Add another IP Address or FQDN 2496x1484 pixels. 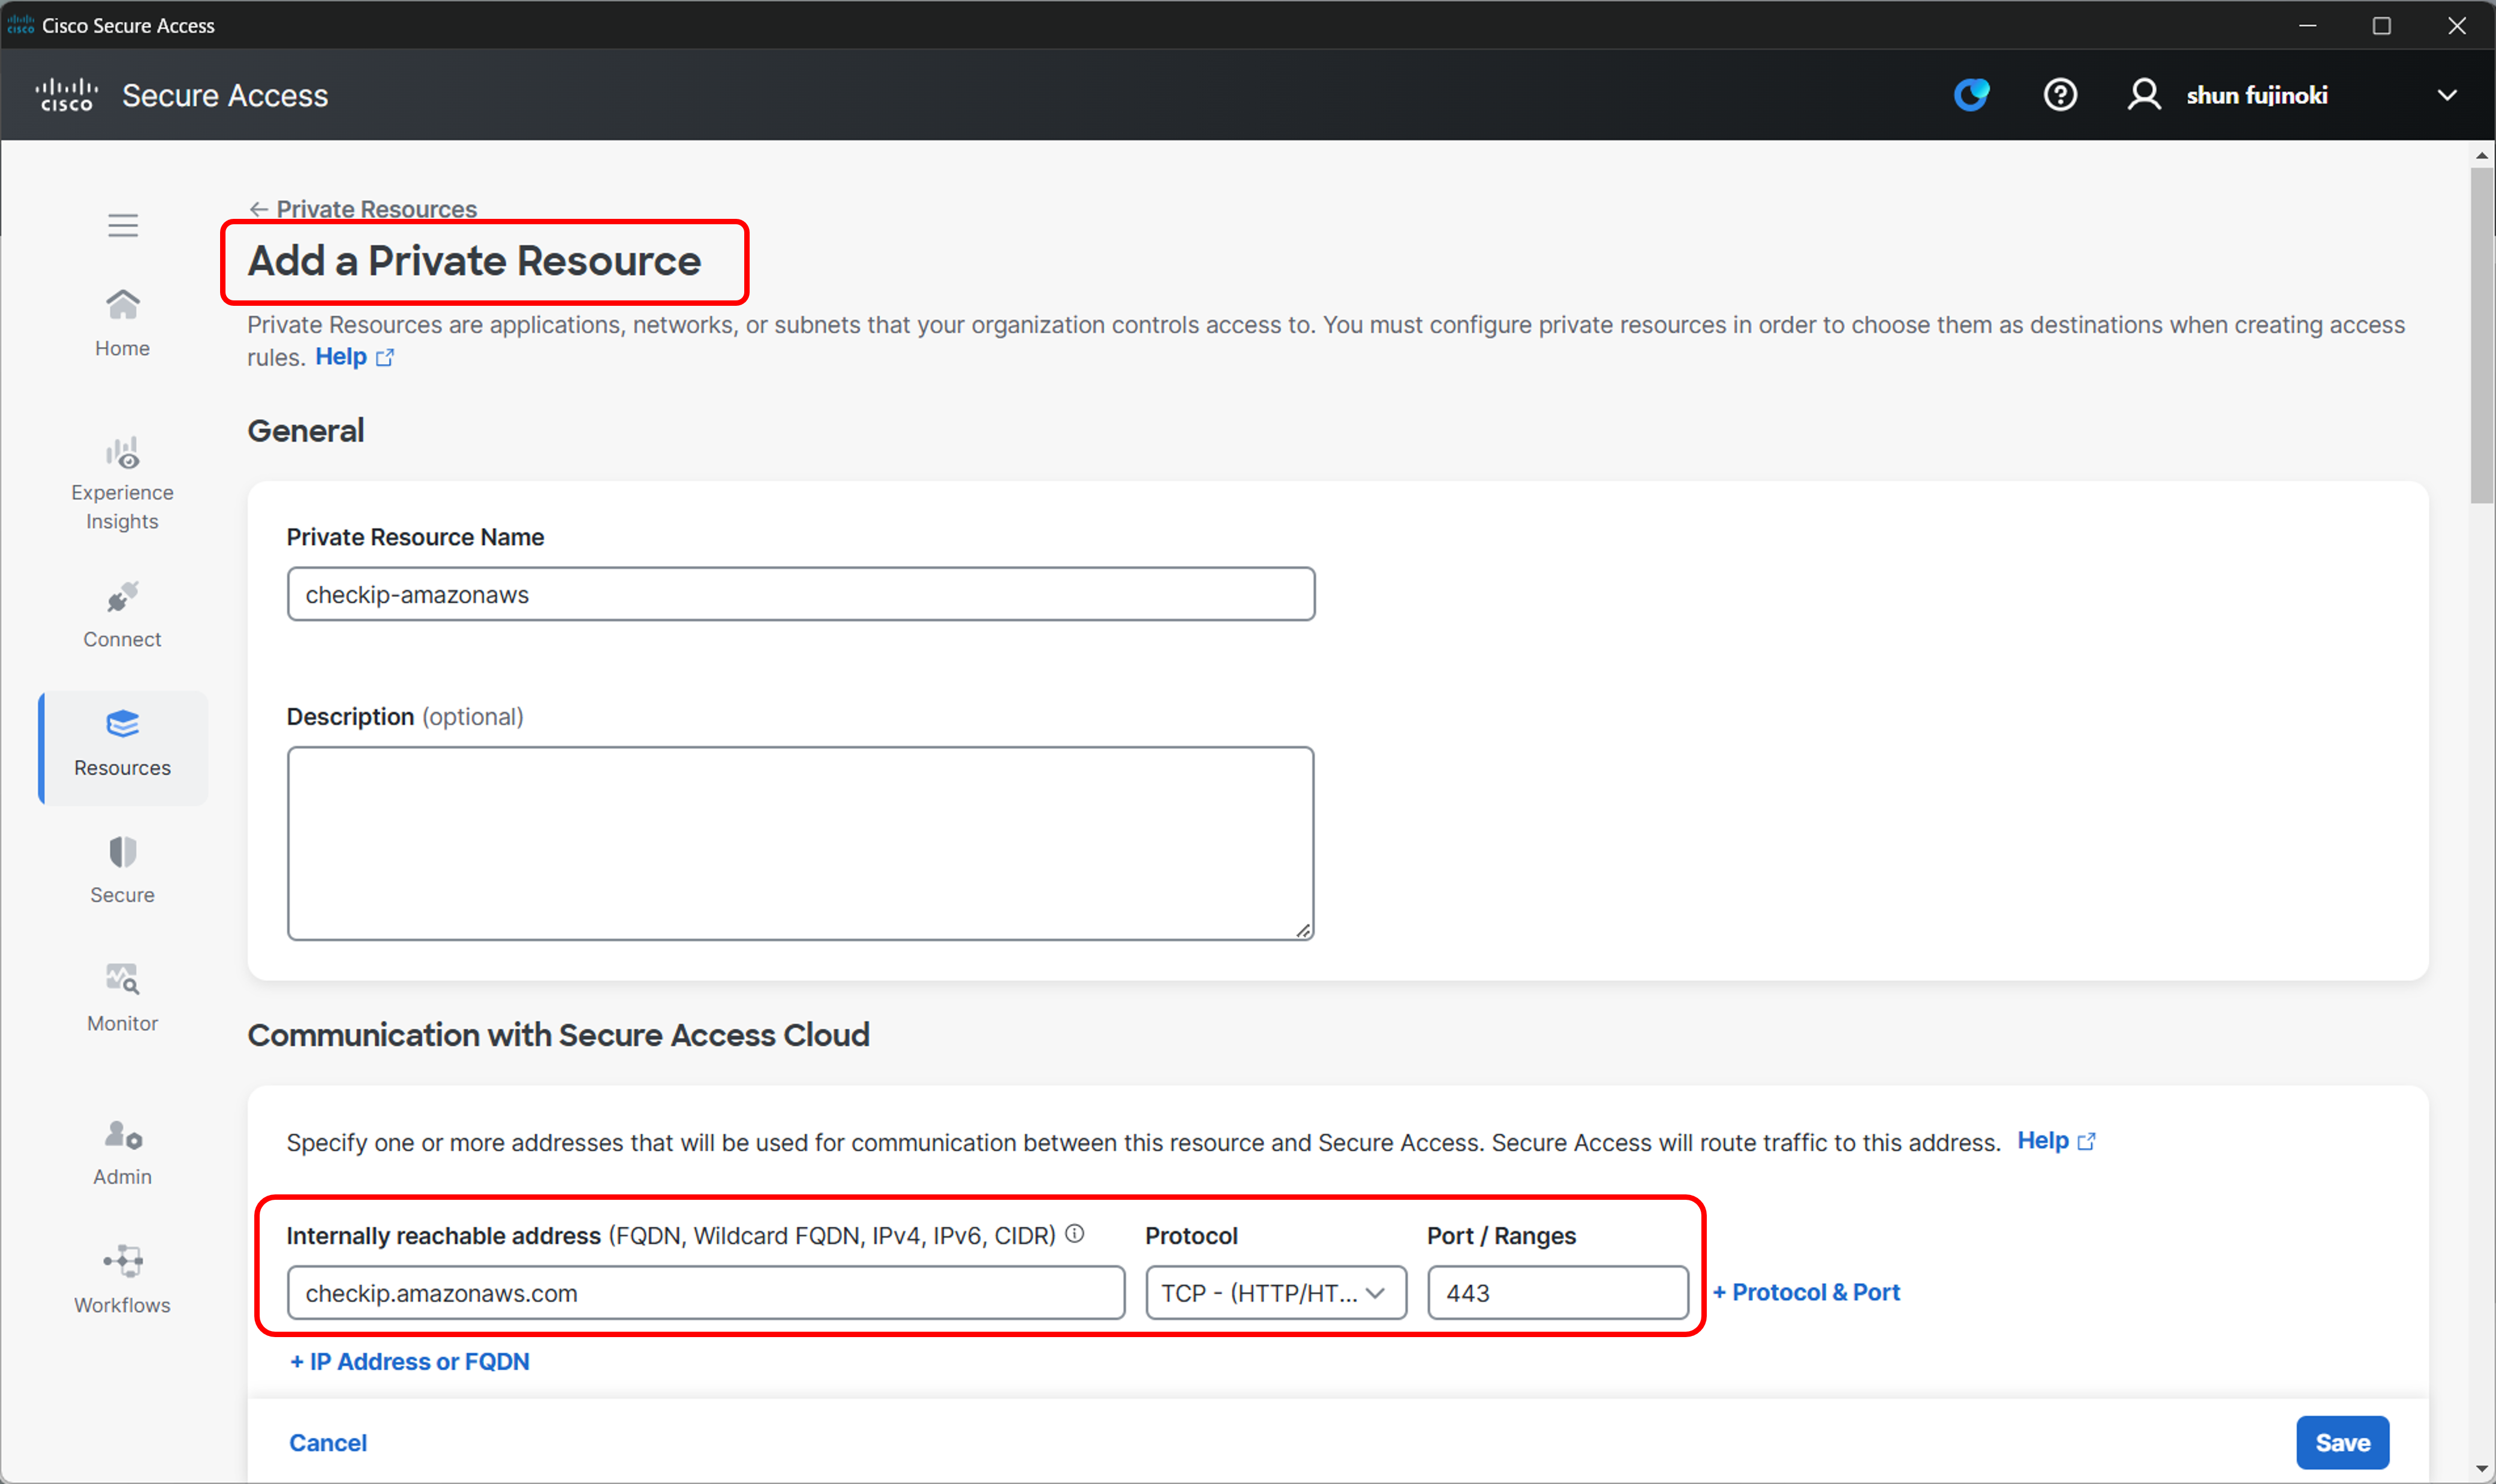pyautogui.click(x=409, y=1361)
